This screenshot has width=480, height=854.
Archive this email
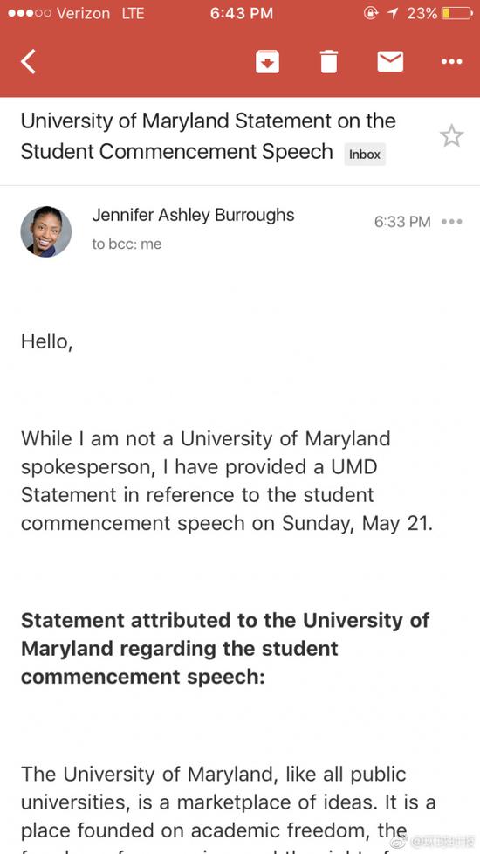[267, 61]
